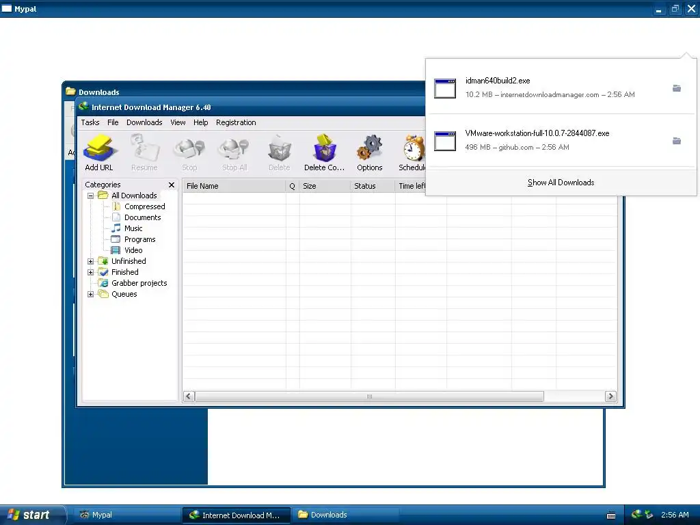
Task: Click Internet Download Manager taskbar button
Action: coord(237,515)
